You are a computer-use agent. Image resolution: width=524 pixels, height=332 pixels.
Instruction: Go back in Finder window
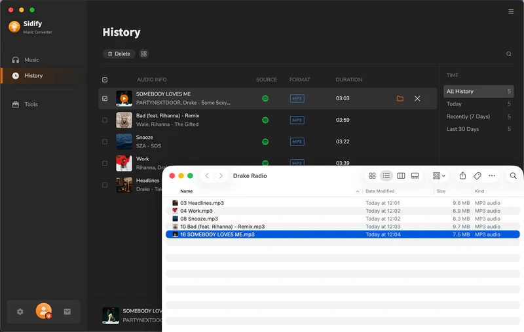tap(207, 175)
